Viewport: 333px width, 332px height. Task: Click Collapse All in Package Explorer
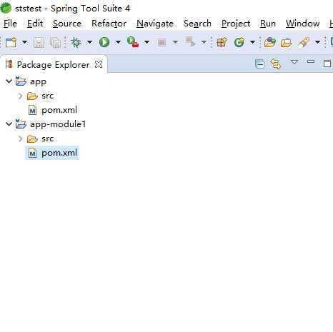pos(259,64)
